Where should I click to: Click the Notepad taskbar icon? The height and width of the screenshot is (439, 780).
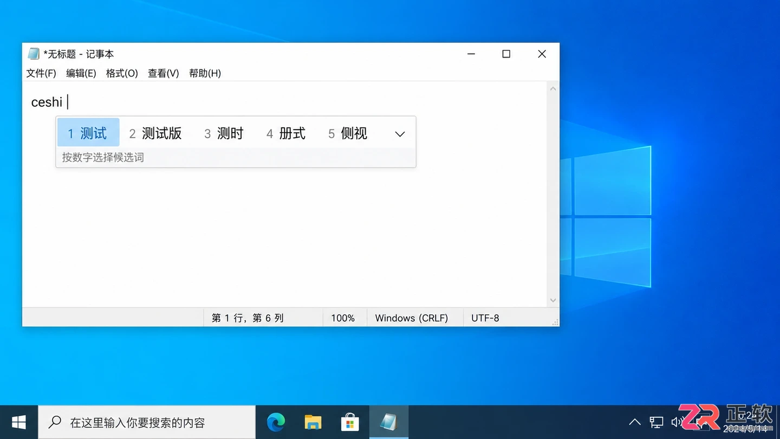(388, 422)
